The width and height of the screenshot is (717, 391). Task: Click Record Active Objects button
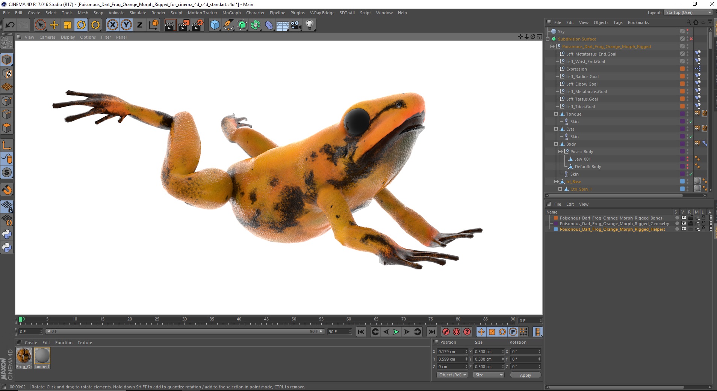click(446, 332)
